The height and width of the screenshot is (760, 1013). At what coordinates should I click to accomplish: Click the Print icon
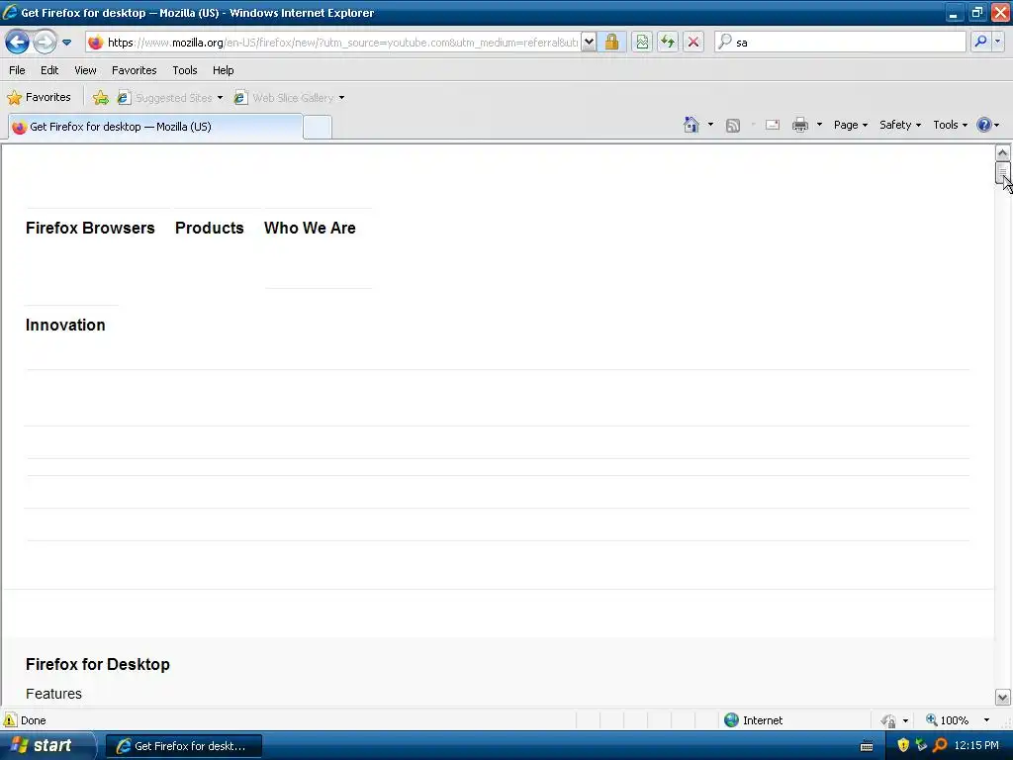click(x=799, y=125)
